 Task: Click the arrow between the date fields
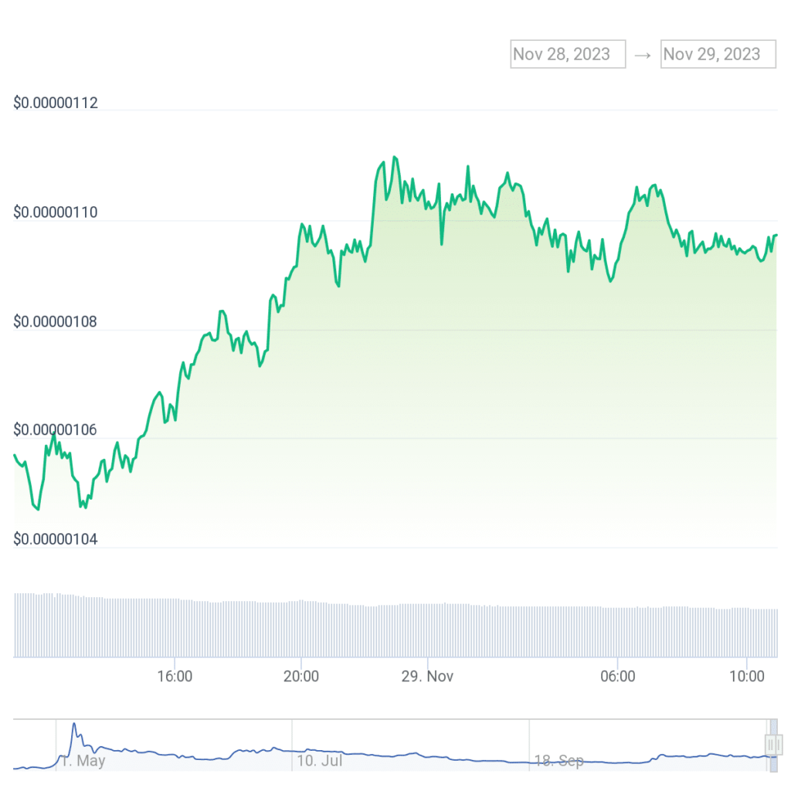pyautogui.click(x=643, y=55)
